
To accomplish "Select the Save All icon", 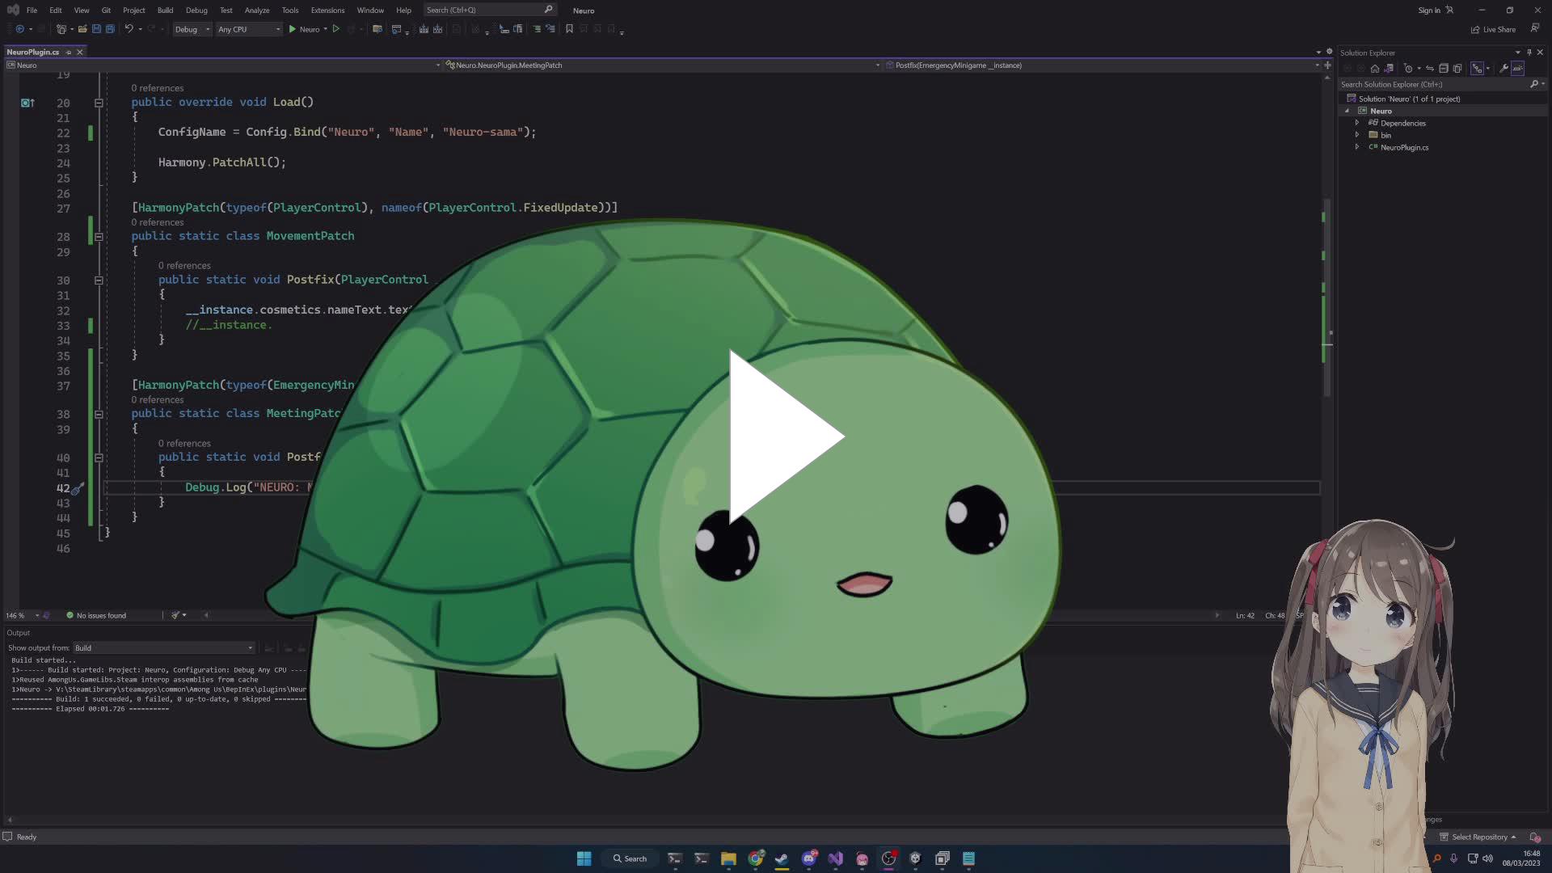I will point(109,29).
